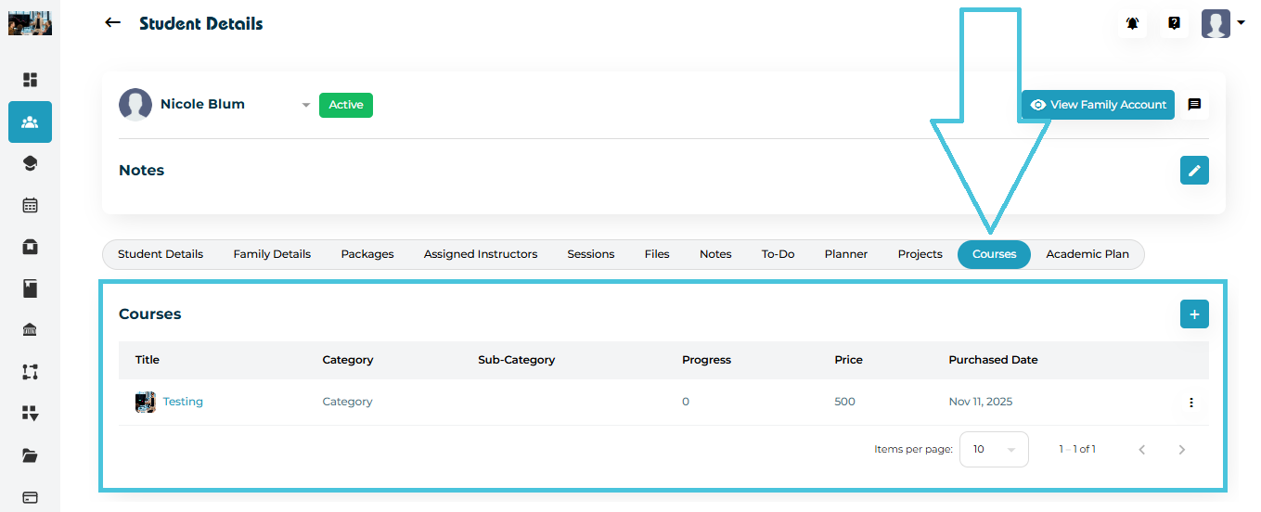
Task: Select the graduation cap sidebar icon
Action: pyautogui.click(x=30, y=163)
